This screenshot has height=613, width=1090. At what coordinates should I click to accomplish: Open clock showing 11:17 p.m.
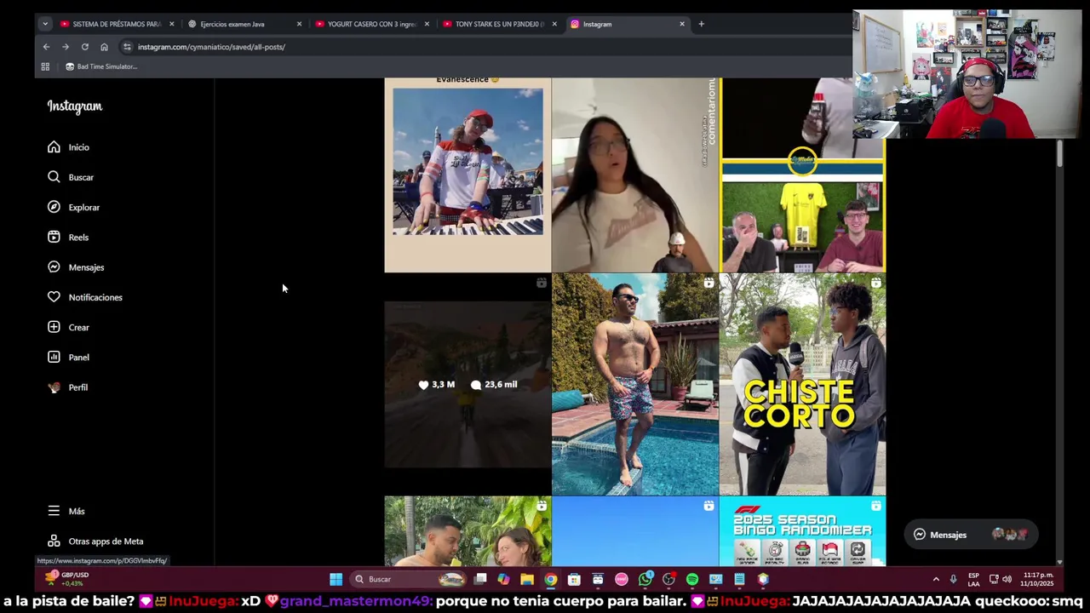click(1037, 579)
